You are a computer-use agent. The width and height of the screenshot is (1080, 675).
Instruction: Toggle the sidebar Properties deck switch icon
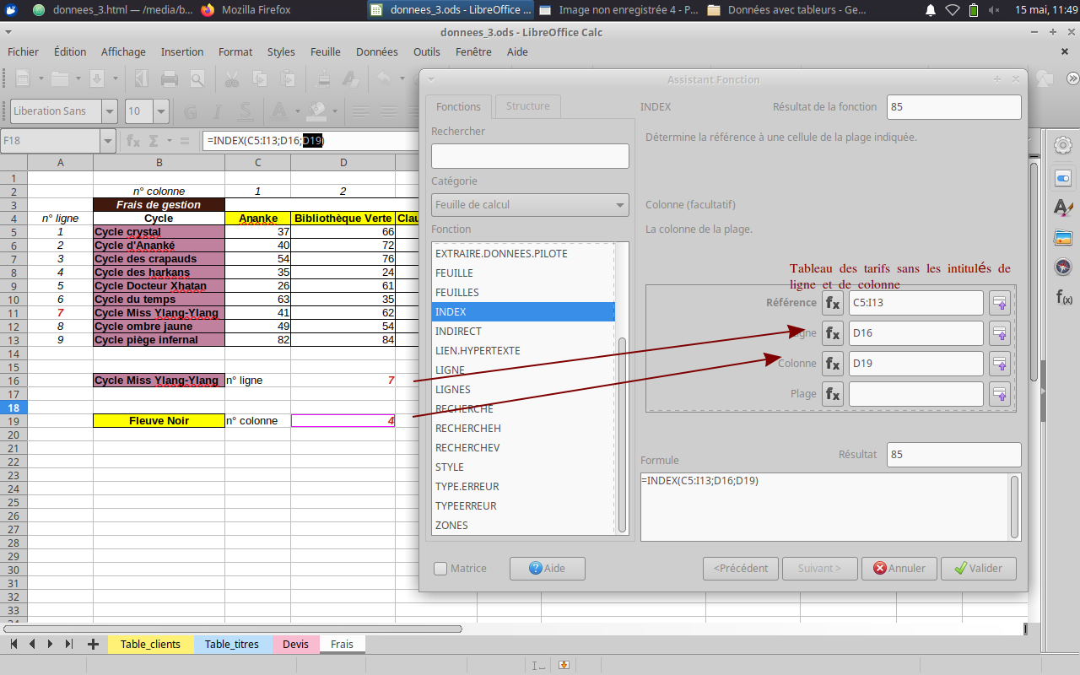tap(1063, 178)
